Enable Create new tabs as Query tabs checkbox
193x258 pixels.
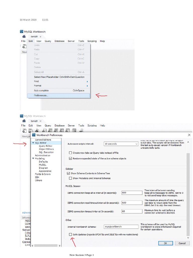pos(70,153)
